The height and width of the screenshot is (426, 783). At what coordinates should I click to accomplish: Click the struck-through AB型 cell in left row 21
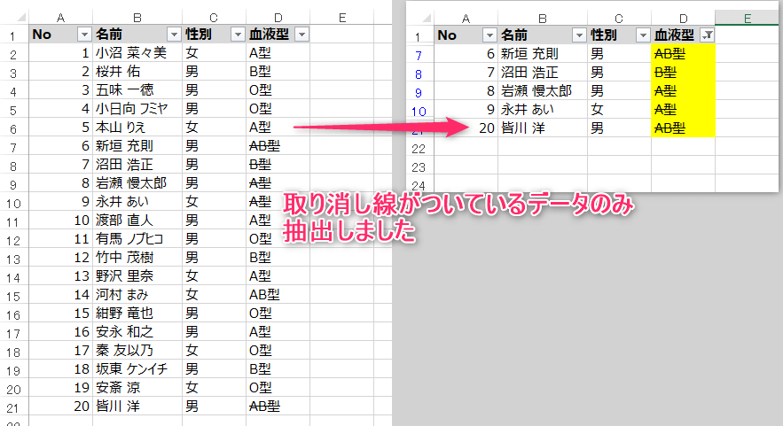tap(278, 407)
